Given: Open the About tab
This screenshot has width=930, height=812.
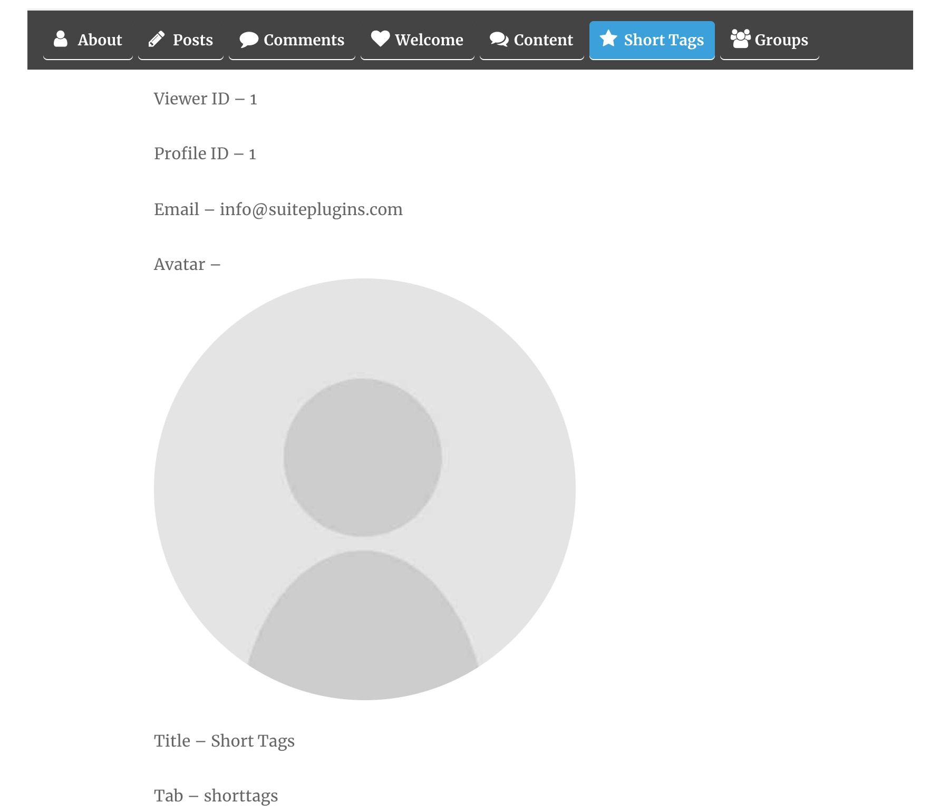Looking at the screenshot, I should pos(88,41).
